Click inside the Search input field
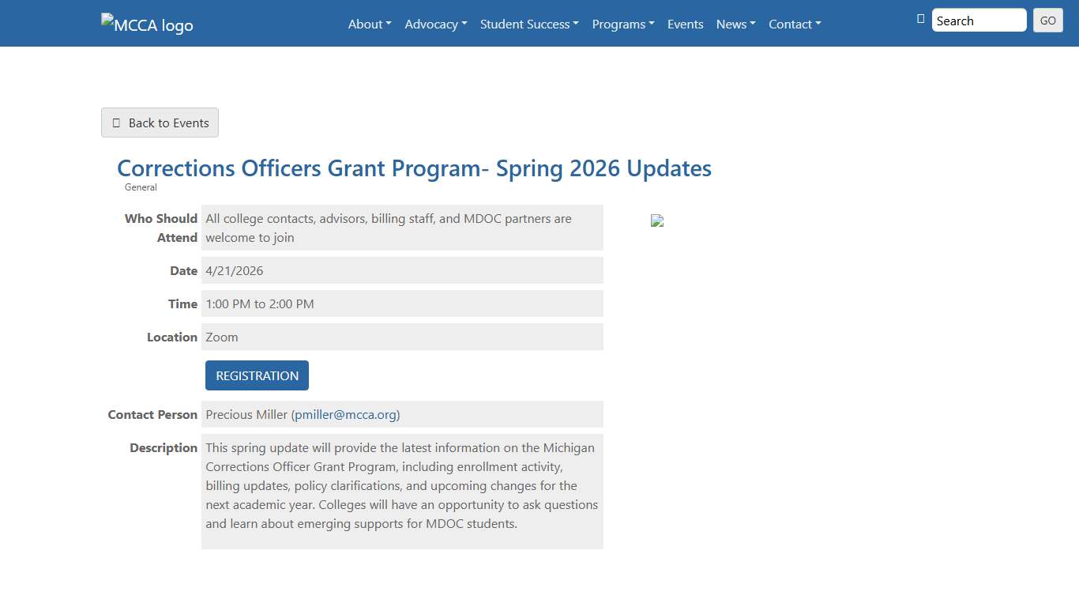Screen dimensions: 1079x607 pos(979,20)
